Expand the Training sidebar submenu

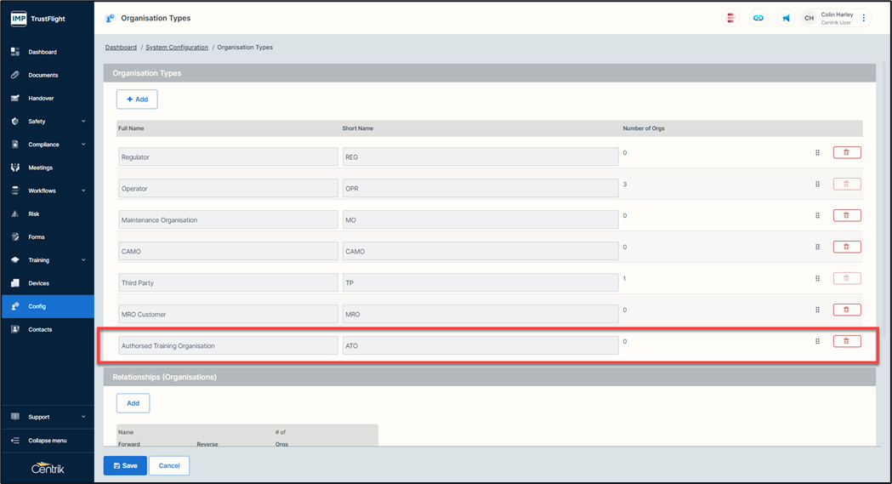pos(47,260)
